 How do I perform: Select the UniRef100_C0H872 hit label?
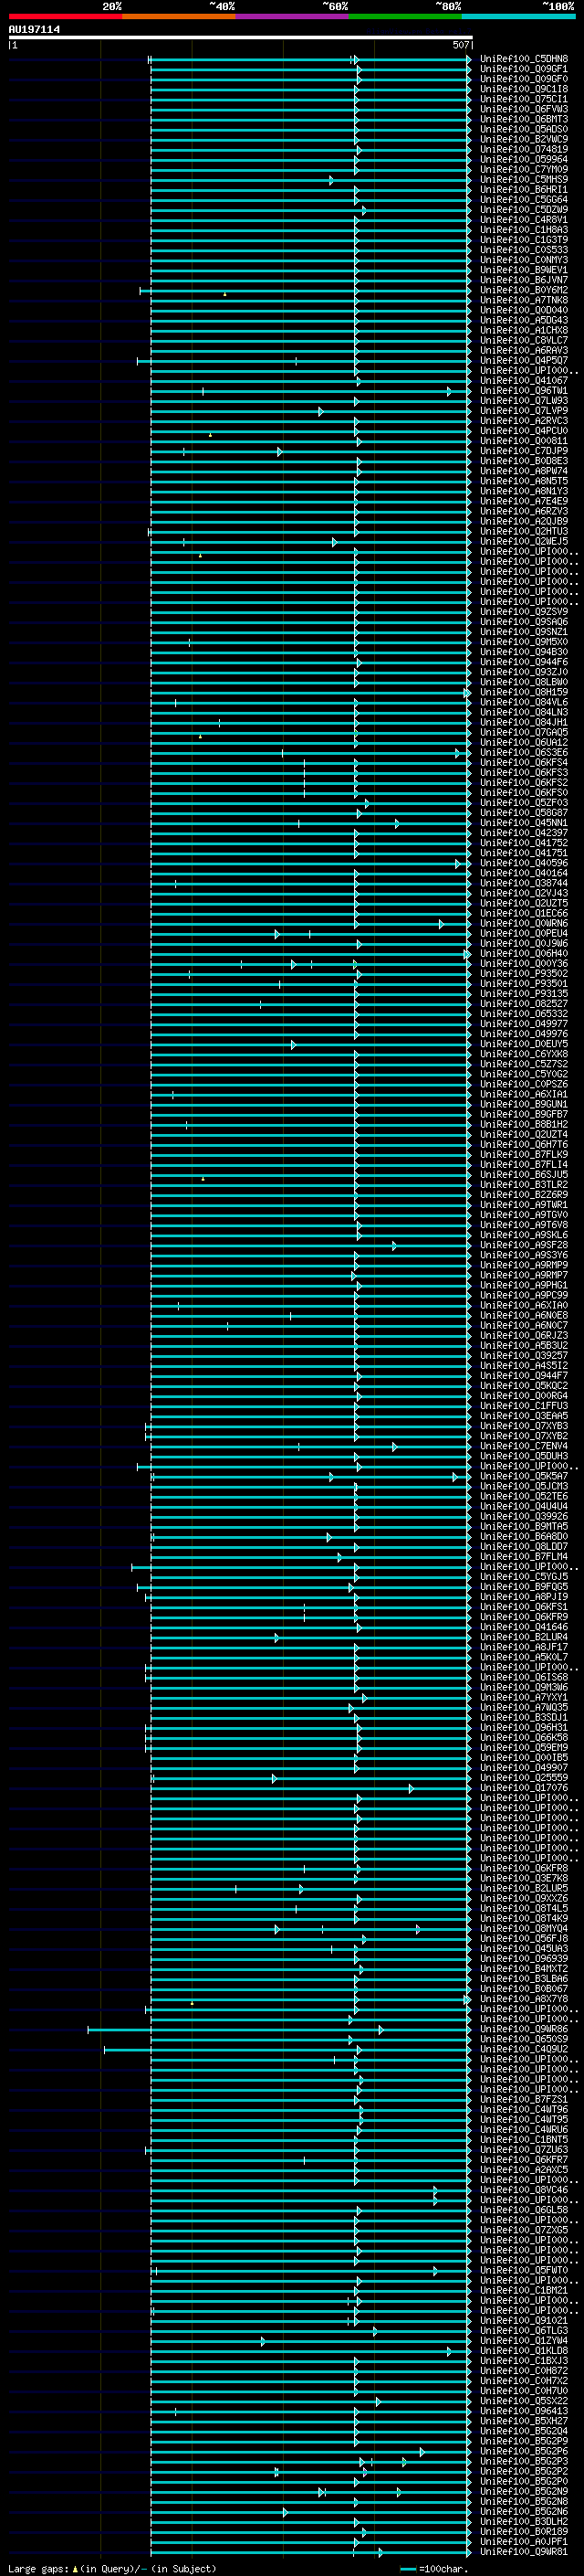(x=523, y=2371)
